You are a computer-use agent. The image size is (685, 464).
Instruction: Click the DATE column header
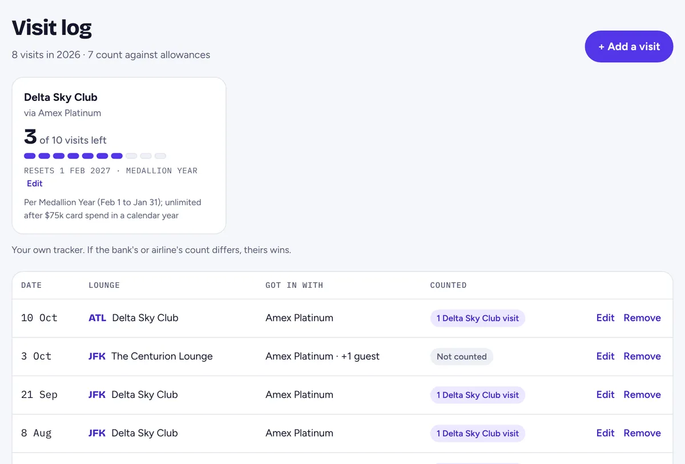31,285
